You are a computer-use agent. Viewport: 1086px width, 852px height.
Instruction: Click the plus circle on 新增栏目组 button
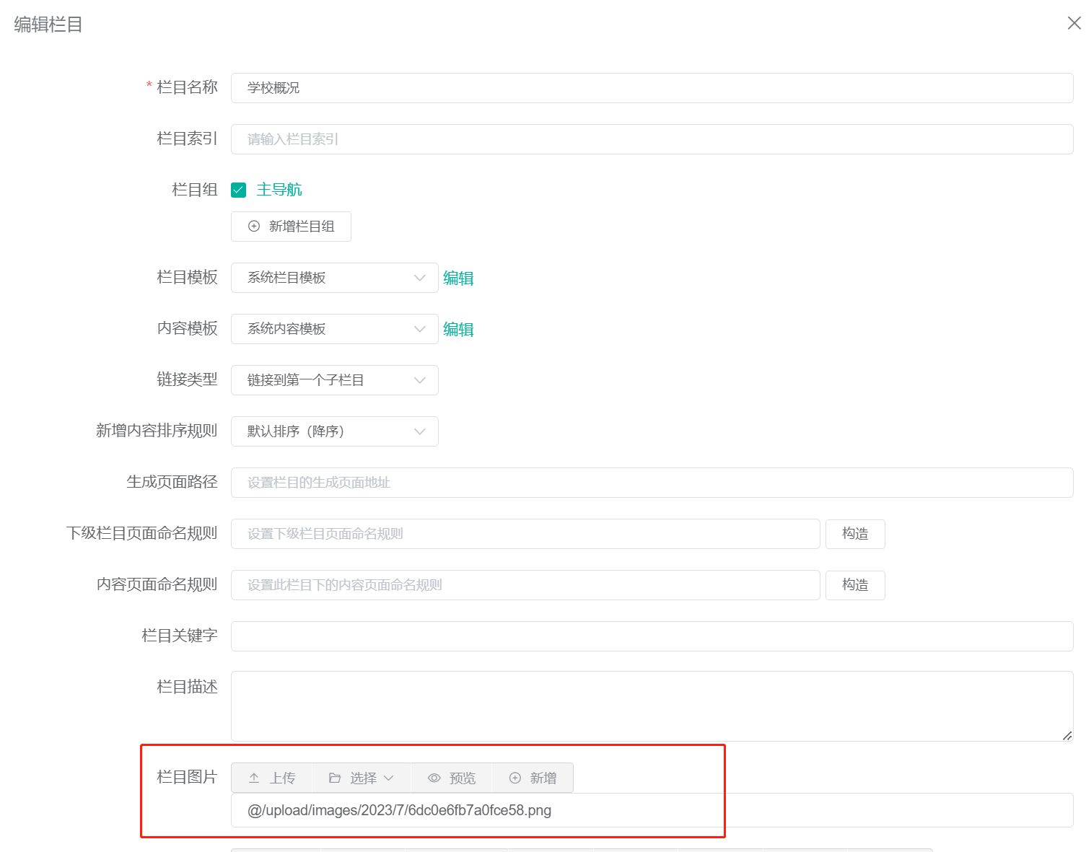[x=253, y=226]
